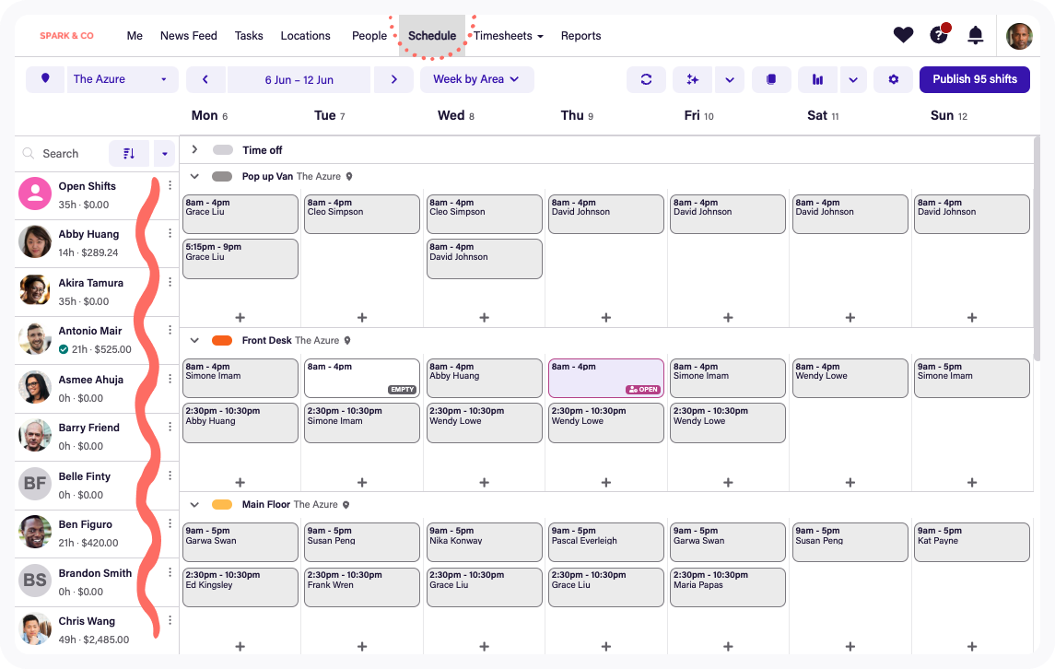Click the orange Front Desk color pill
This screenshot has height=669, width=1055.
coord(222,340)
